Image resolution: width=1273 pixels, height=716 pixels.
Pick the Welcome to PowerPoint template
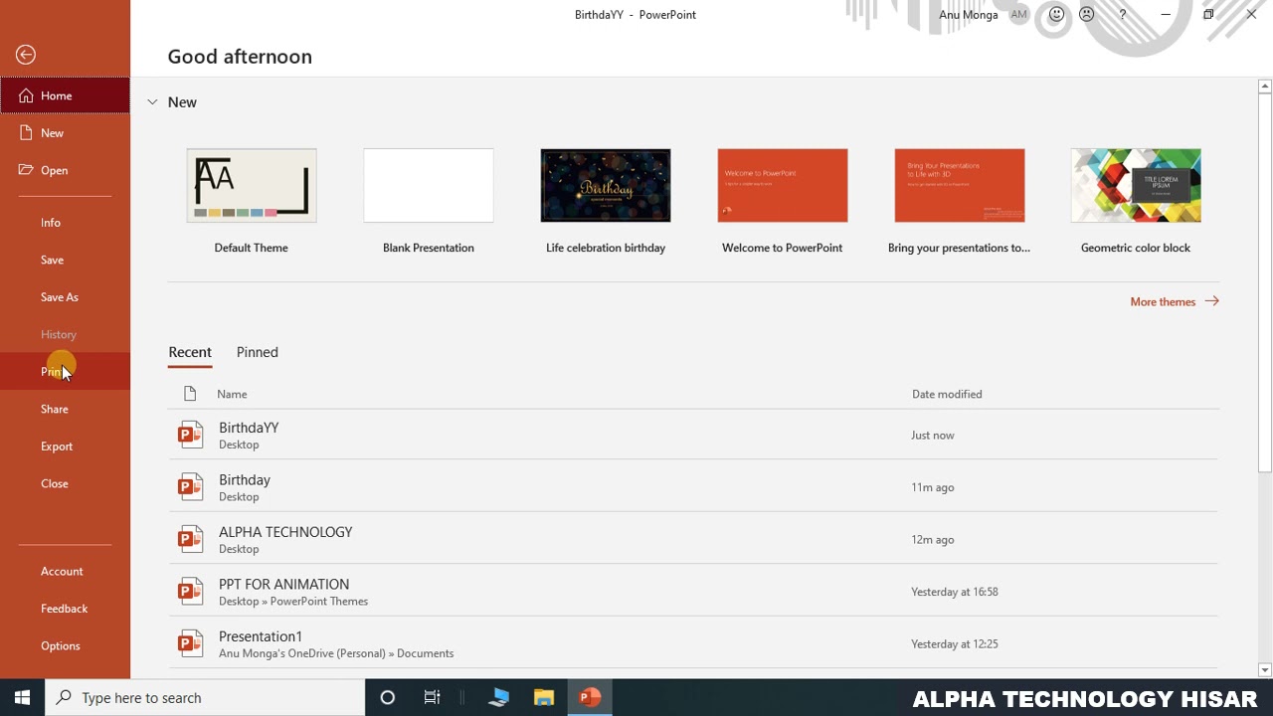pos(783,186)
